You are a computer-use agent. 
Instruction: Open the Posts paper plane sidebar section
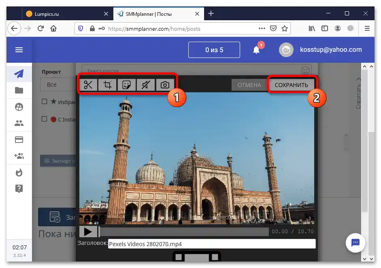point(19,74)
